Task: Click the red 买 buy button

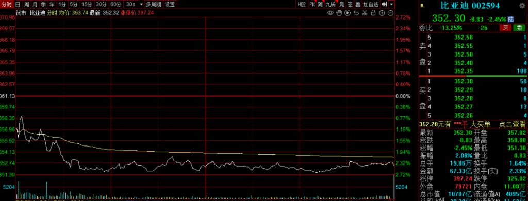Action: [505, 28]
